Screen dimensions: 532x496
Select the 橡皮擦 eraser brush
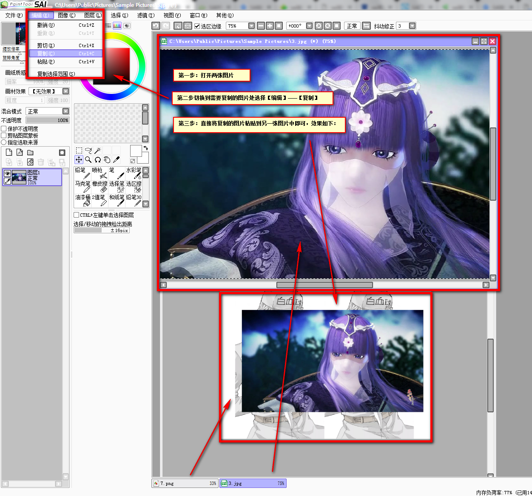(x=100, y=187)
